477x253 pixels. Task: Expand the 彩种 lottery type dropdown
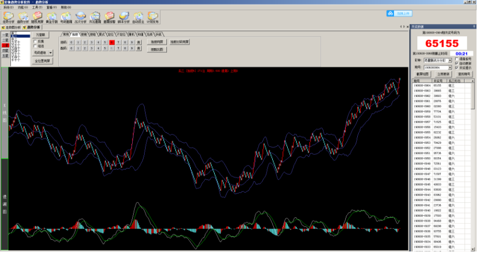pyautogui.click(x=450, y=61)
